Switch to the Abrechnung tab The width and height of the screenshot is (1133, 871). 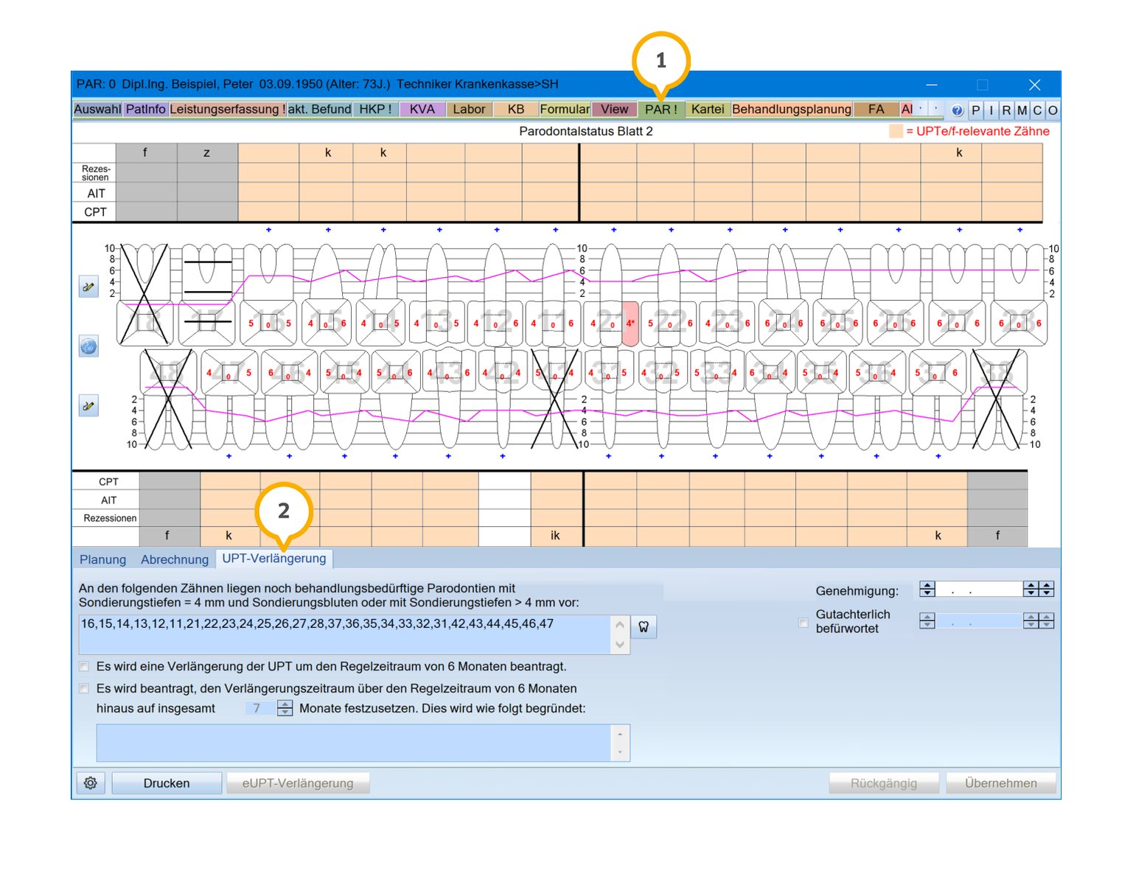coord(175,559)
